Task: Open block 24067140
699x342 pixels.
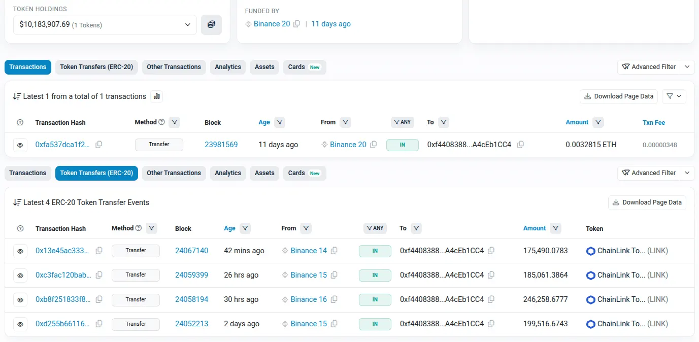Action: pyautogui.click(x=191, y=250)
